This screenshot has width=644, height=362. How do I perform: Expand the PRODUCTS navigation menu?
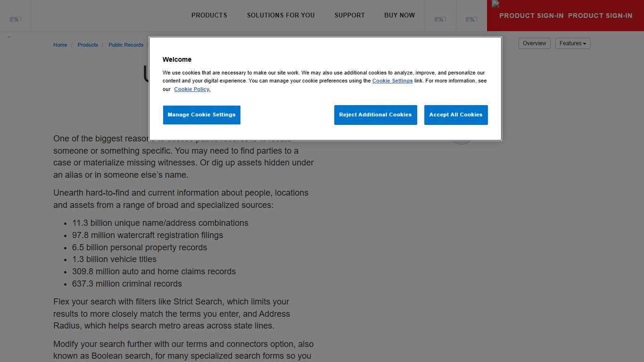(x=209, y=15)
